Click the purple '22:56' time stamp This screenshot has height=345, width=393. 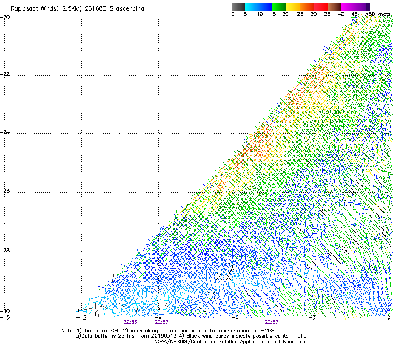tap(130, 322)
